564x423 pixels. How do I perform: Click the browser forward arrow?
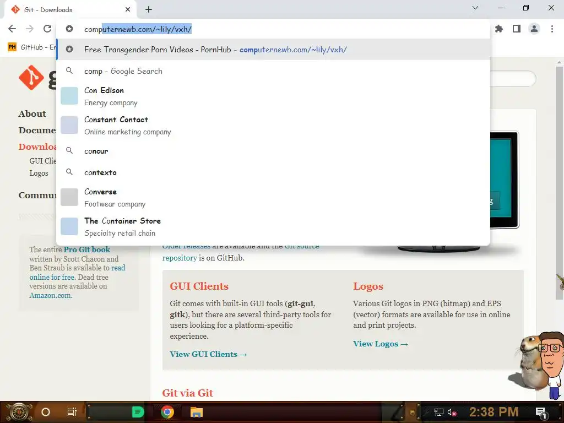coord(30,29)
